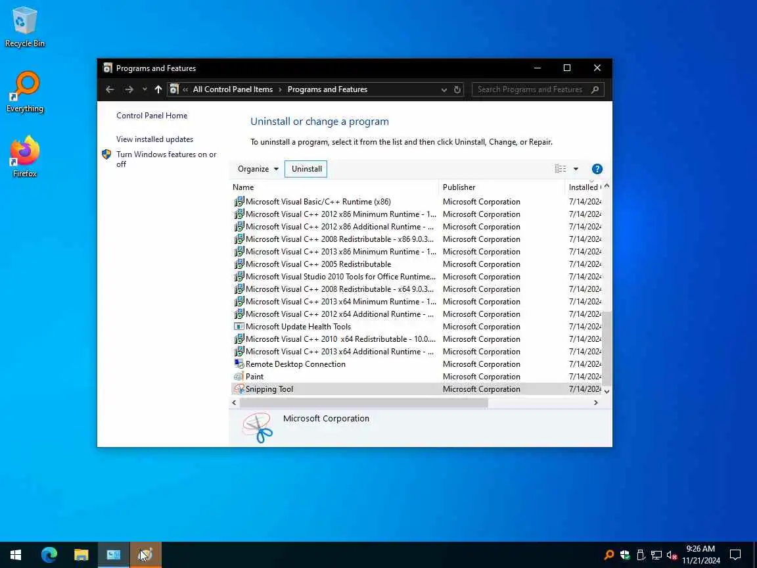The width and height of the screenshot is (757, 568).
Task: Select Microsoft Visual C++ 2012 x86 Additional Runtime
Action: tap(417, 227)
